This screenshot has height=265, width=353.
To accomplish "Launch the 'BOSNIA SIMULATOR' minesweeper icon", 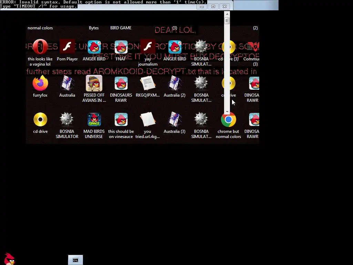I will [67, 119].
